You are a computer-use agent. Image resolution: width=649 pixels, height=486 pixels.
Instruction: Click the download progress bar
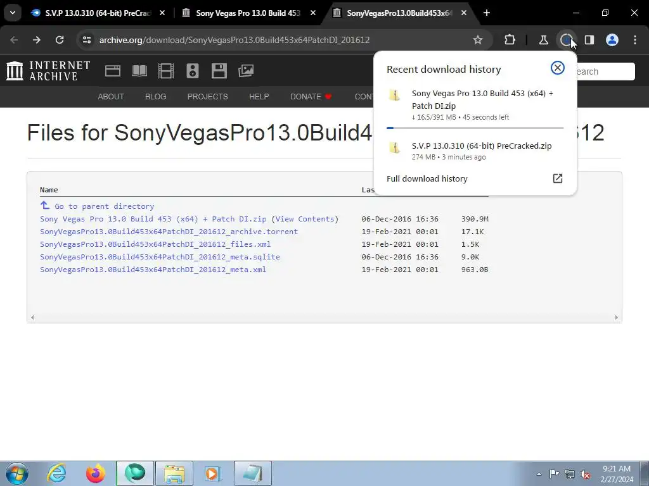coord(475,128)
